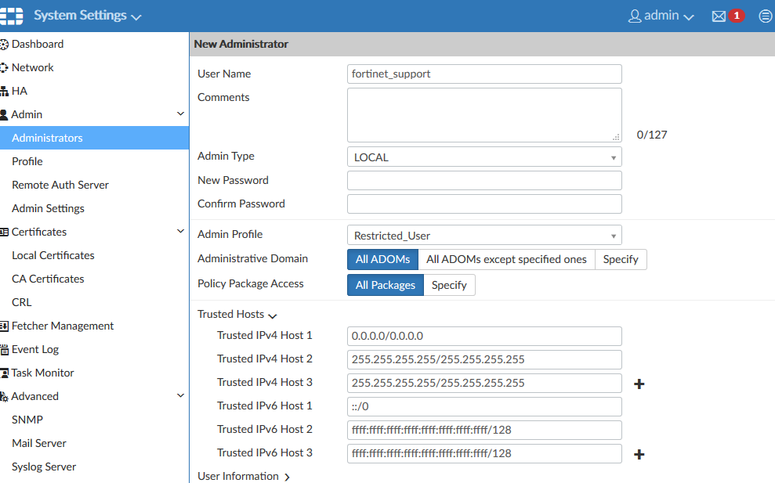Open the Network section in sidebar
This screenshot has height=483, width=775.
pos(32,68)
